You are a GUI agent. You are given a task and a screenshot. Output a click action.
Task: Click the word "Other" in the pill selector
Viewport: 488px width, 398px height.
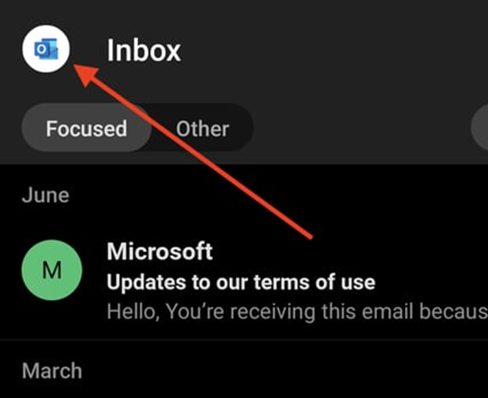pyautogui.click(x=203, y=128)
